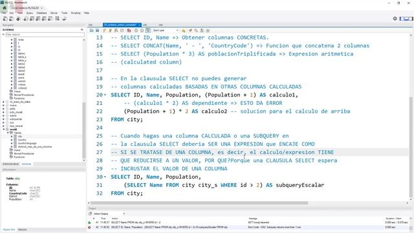Screen dimensions: 414x233
Task: Toggle left sidebar panel visibility
Action: coord(402,19)
